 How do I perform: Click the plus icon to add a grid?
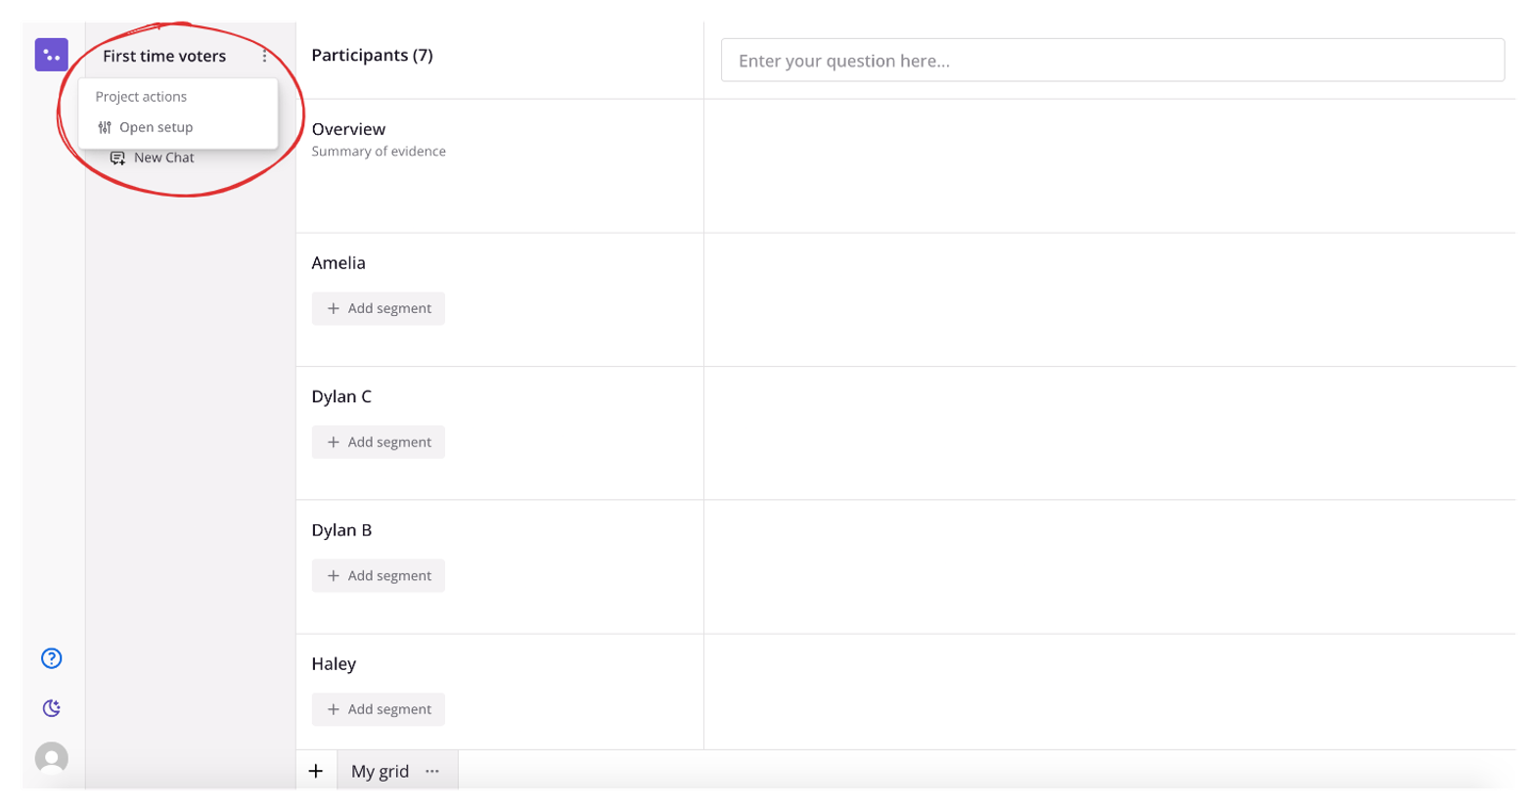click(316, 771)
